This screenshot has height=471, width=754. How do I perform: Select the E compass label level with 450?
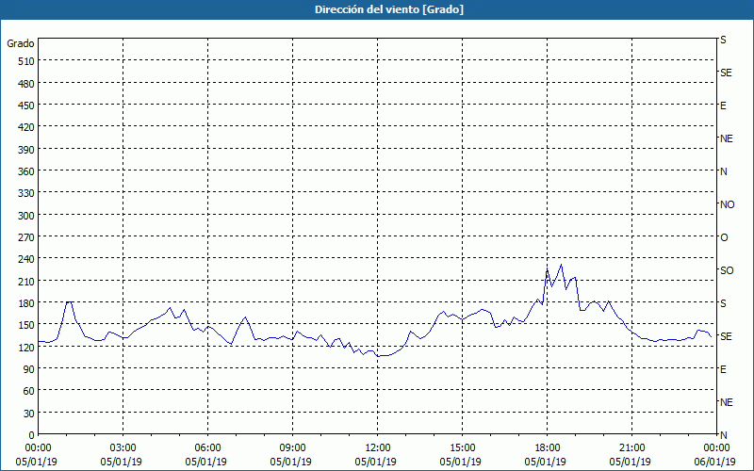pos(723,106)
